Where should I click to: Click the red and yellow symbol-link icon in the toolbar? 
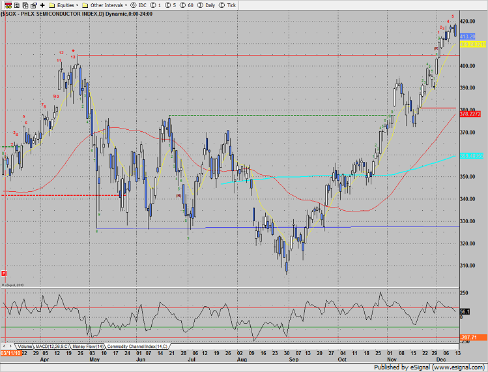coord(8,5)
